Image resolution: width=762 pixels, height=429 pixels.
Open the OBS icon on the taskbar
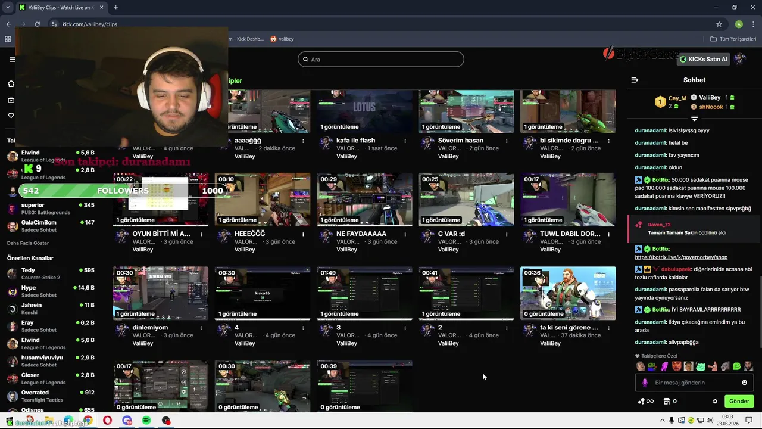coord(166,421)
